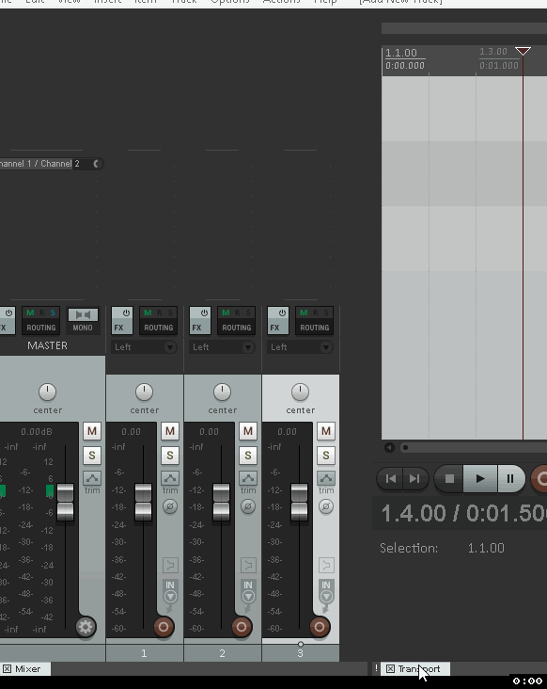Click the timeline horizontal scroll left arrow

389,447
